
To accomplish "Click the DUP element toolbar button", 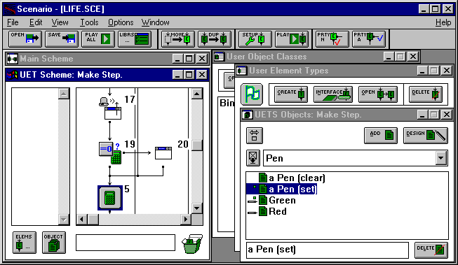I will click(x=215, y=38).
